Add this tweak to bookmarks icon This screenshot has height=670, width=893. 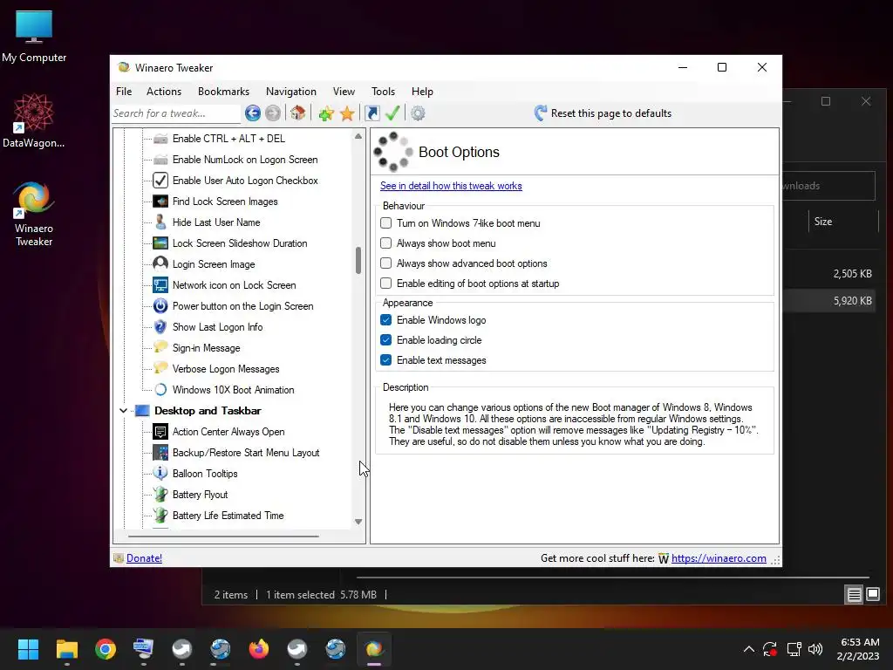pyautogui.click(x=326, y=113)
